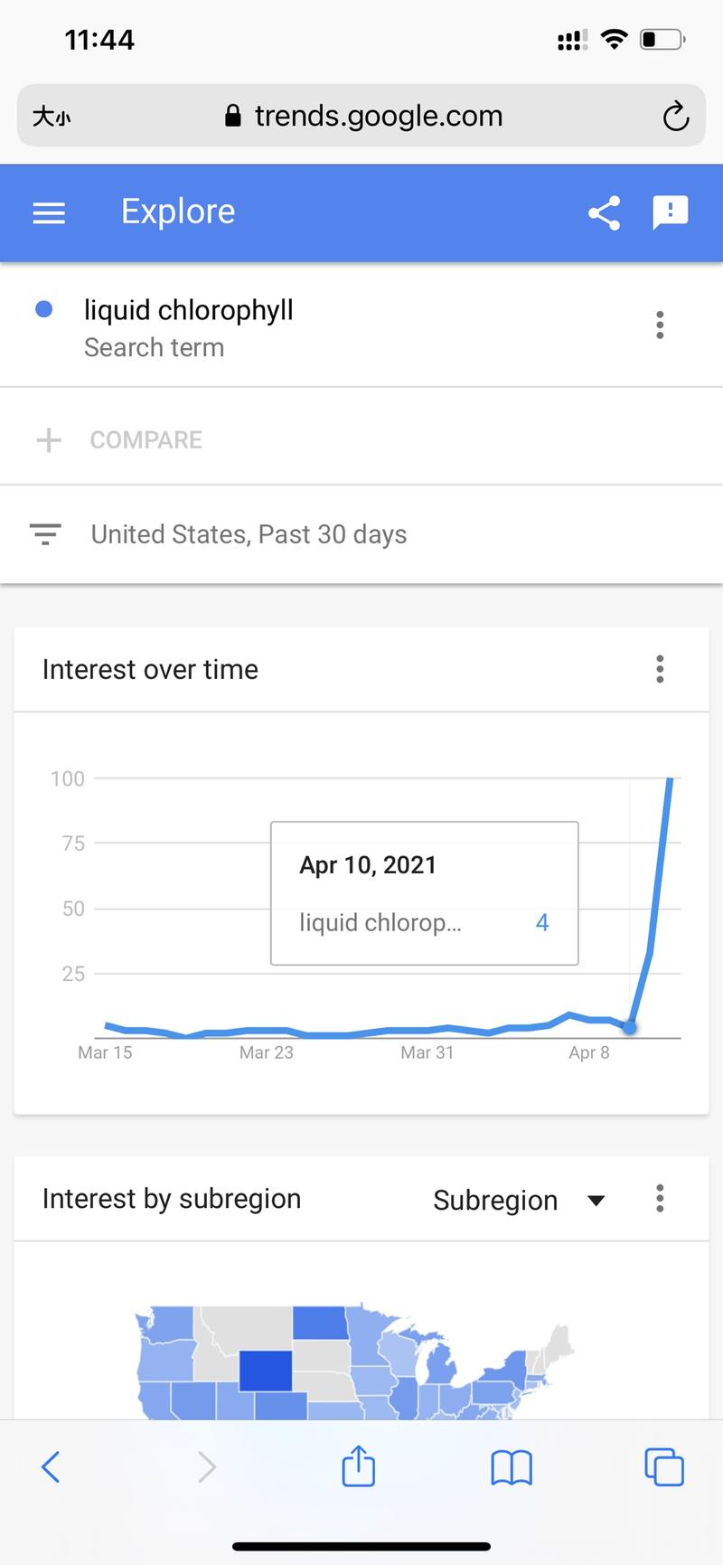The image size is (723, 1565).
Task: Tap the share icon in Explore header
Action: pos(604,212)
